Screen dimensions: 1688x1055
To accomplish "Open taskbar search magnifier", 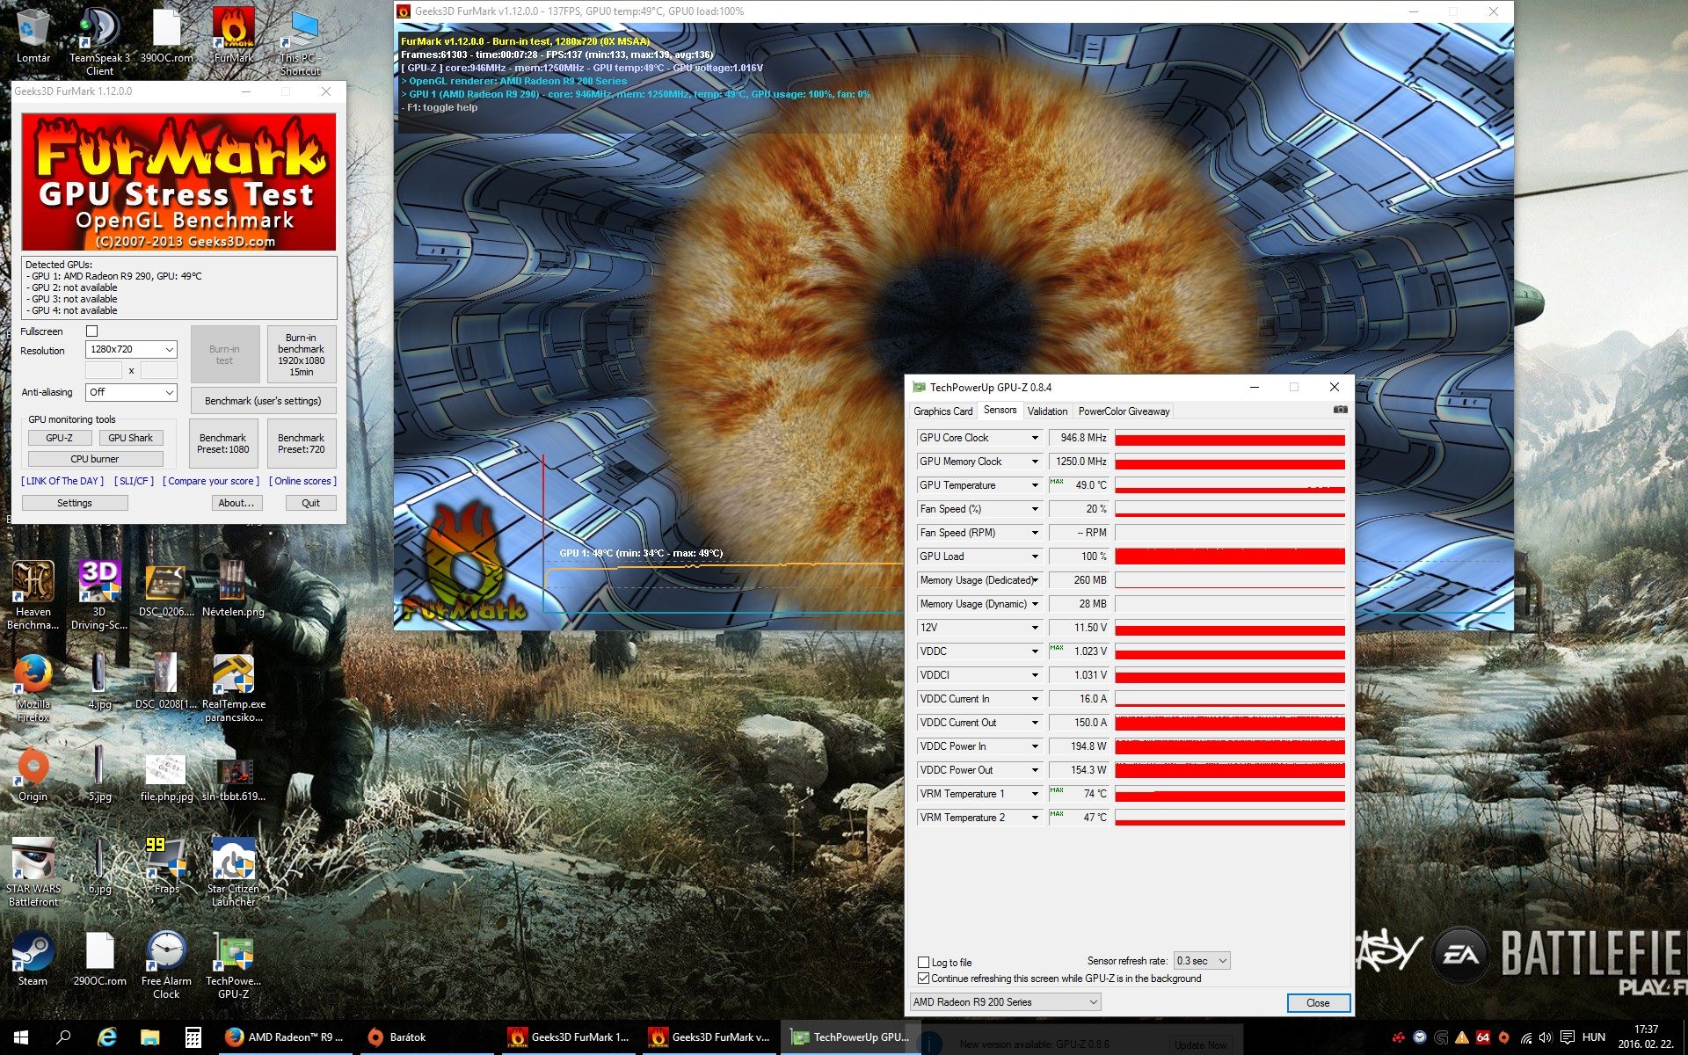I will pyautogui.click(x=63, y=1037).
